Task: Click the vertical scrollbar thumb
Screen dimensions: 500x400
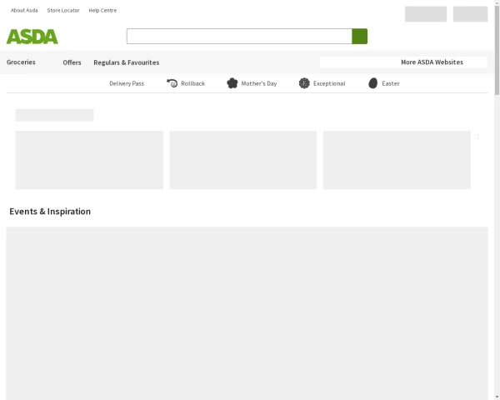Action: (497, 50)
